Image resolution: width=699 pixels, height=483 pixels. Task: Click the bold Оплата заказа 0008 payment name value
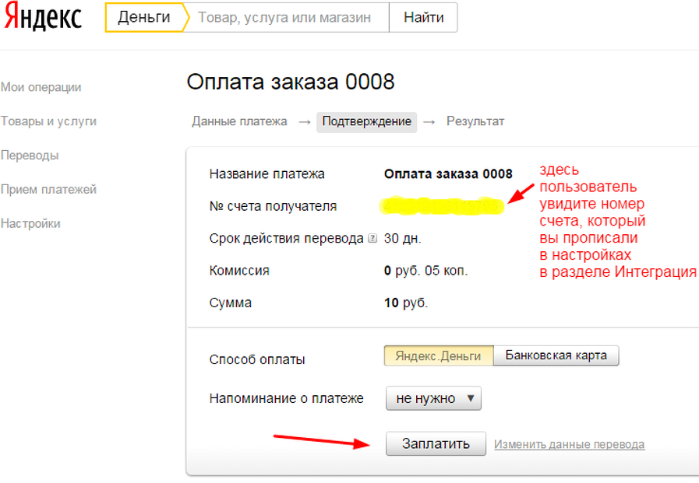pos(448,174)
